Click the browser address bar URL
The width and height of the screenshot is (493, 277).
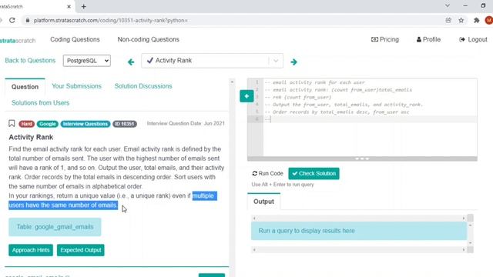pyautogui.click(x=111, y=21)
